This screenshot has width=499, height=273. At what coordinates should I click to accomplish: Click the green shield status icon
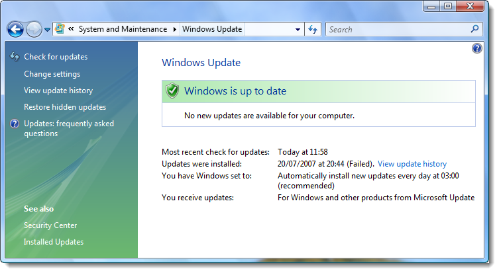click(172, 91)
